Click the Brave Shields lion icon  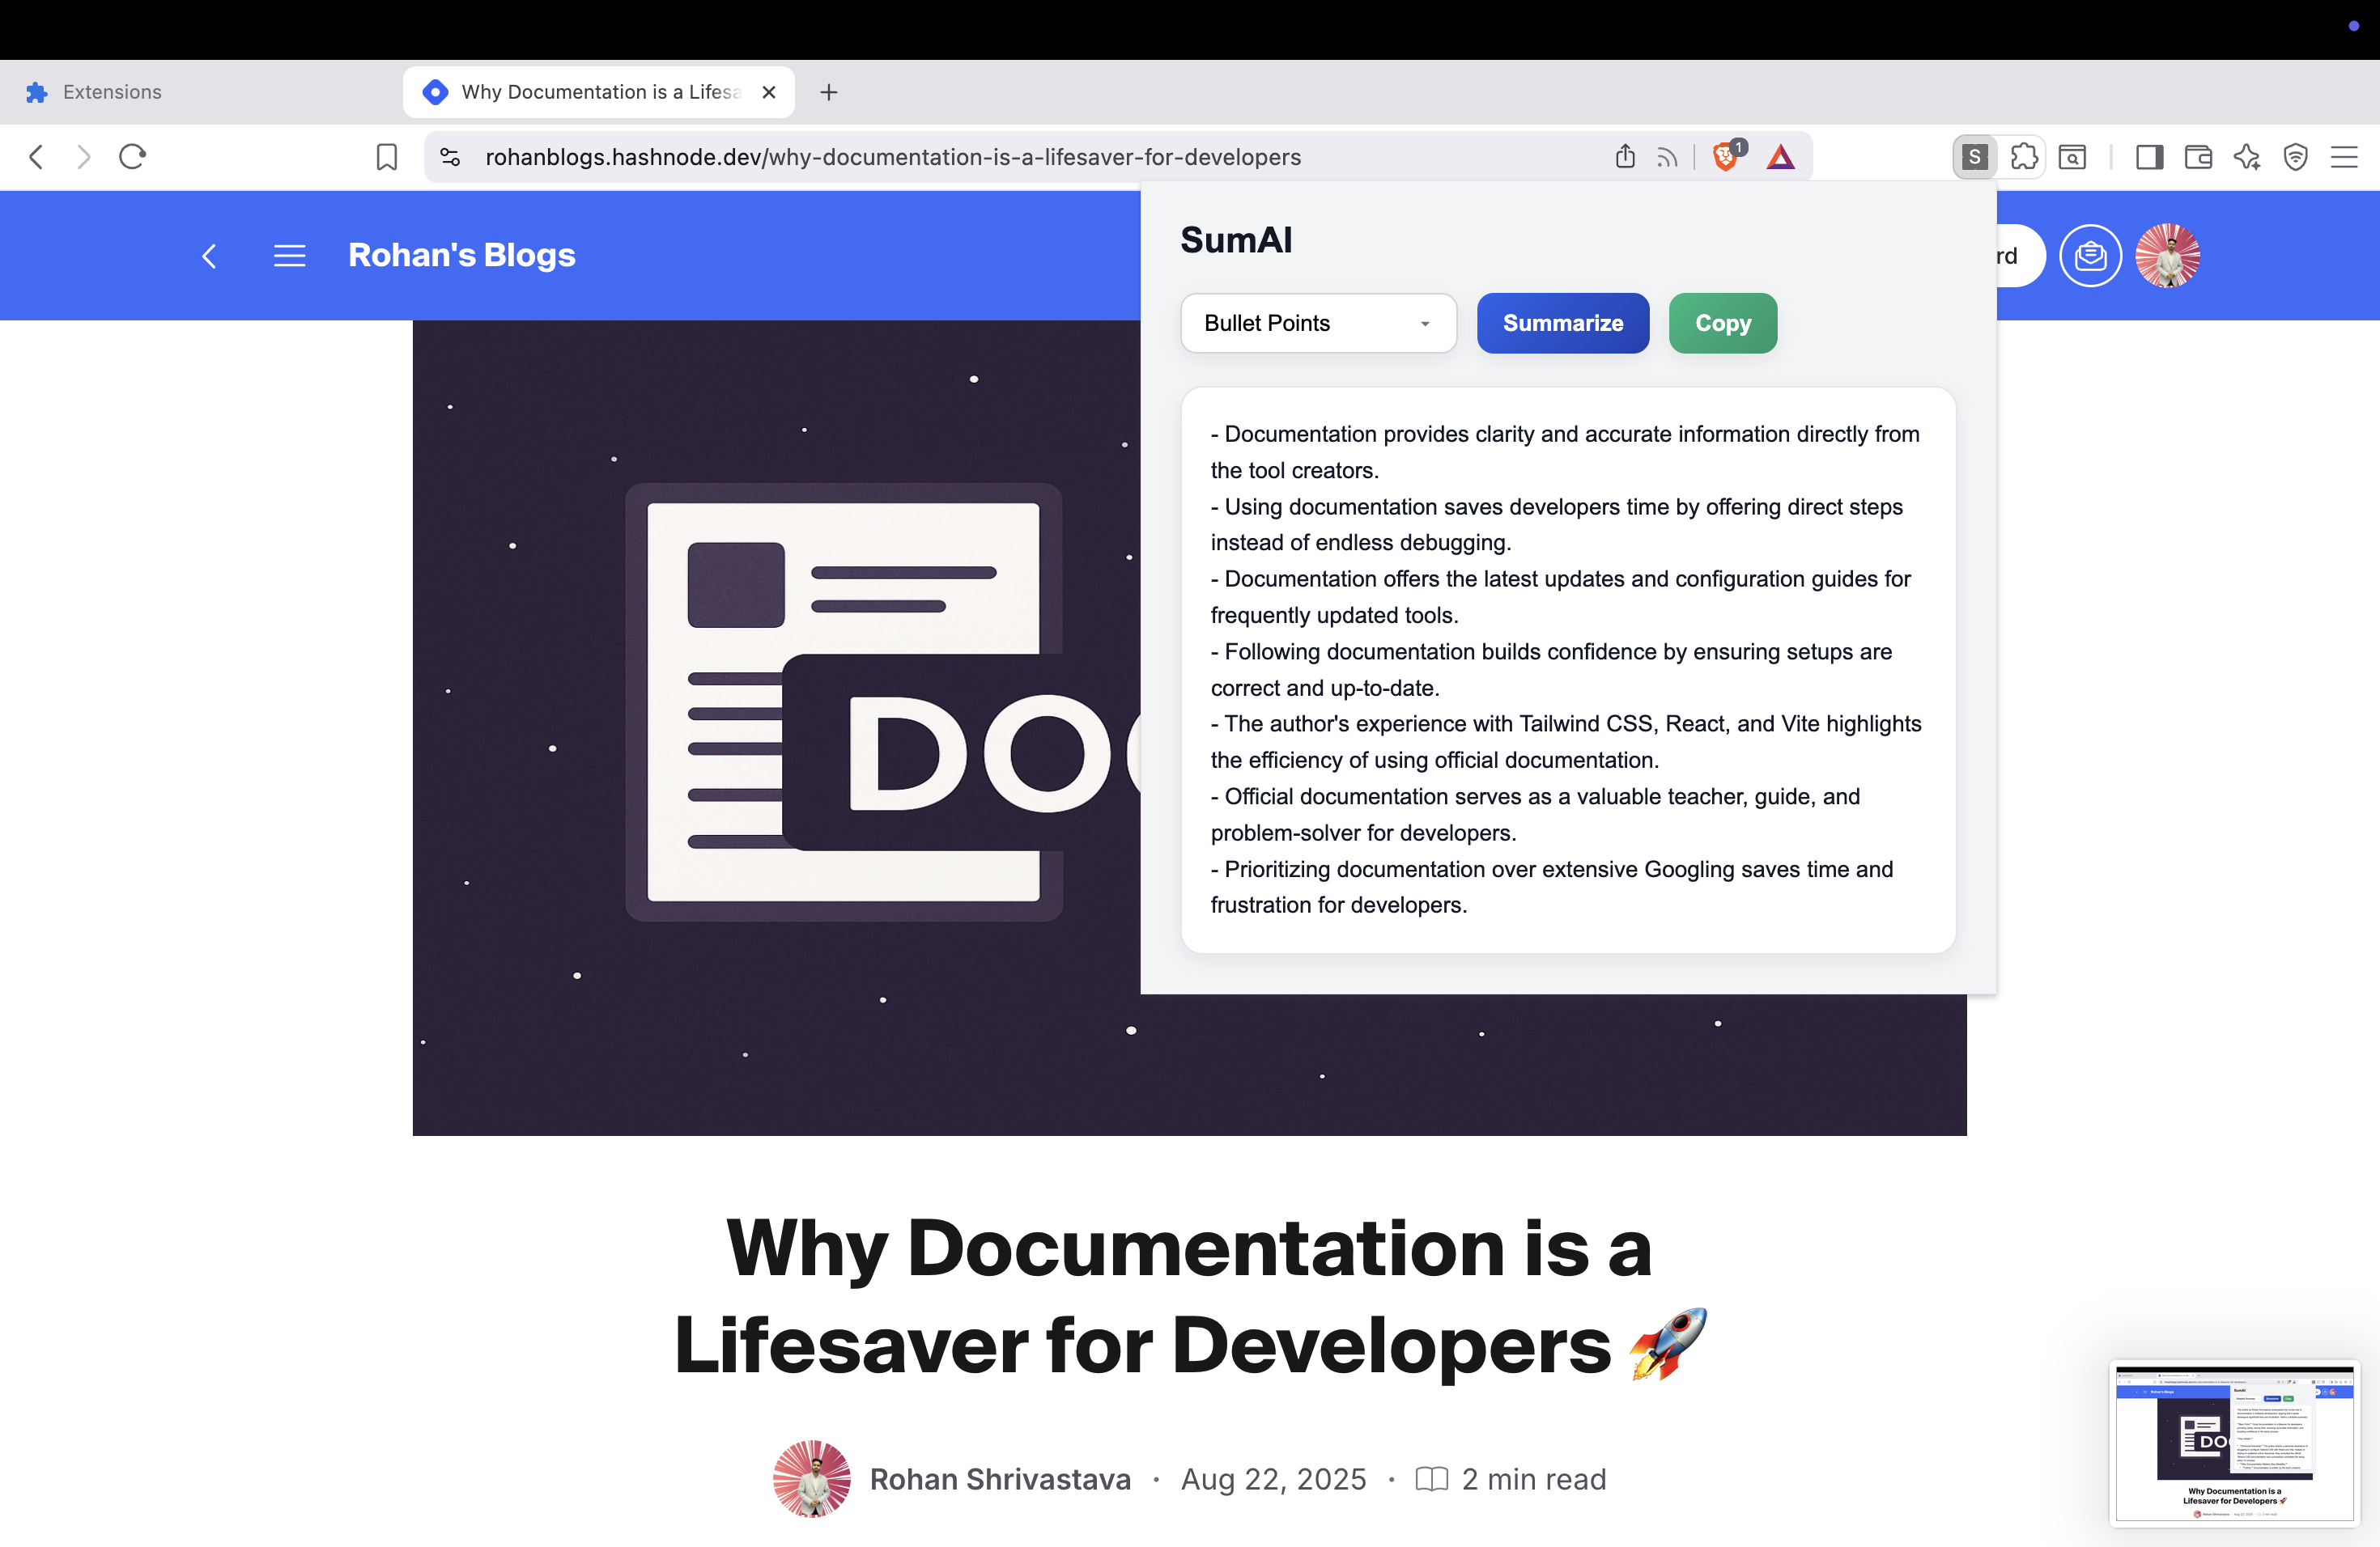point(1725,157)
